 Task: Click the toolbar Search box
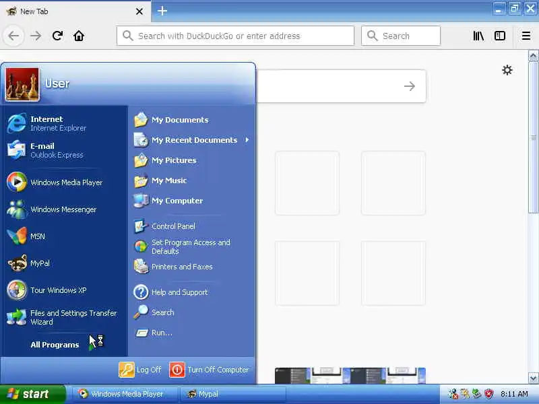(x=401, y=36)
